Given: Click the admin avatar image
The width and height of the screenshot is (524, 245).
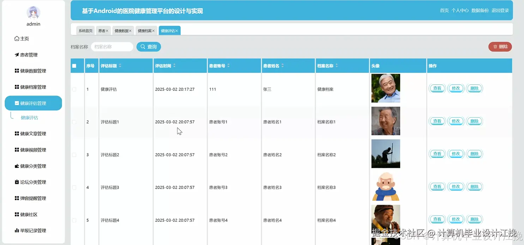Looking at the screenshot, I should [x=34, y=12].
